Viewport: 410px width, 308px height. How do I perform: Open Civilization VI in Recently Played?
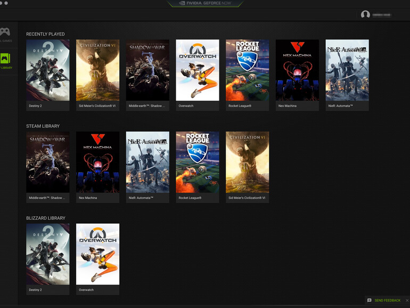point(97,70)
